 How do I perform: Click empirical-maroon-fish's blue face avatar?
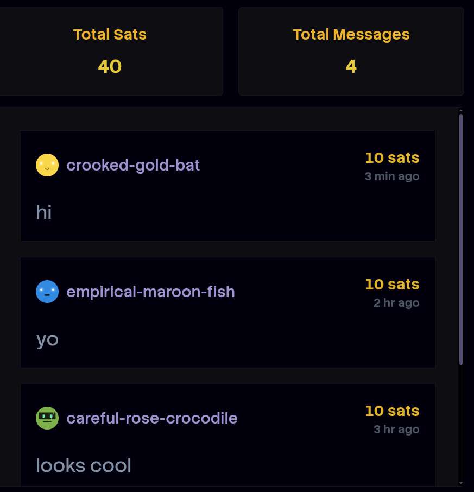[x=47, y=292]
